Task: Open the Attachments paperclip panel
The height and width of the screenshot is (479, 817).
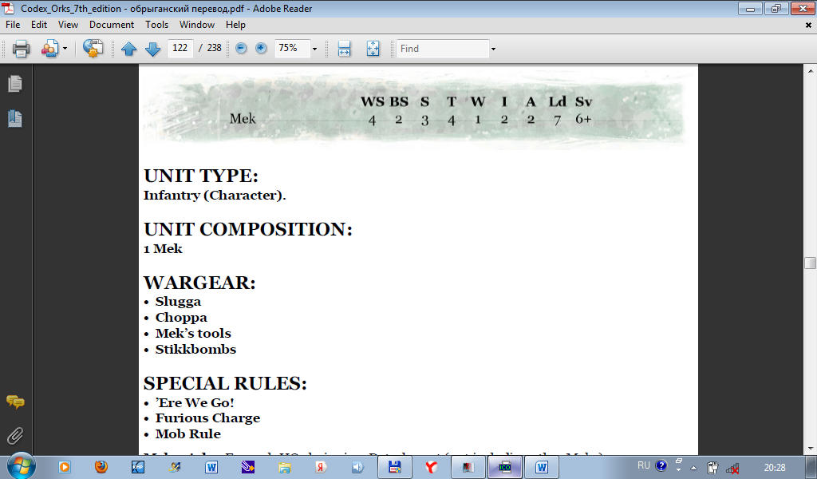Action: (x=15, y=436)
